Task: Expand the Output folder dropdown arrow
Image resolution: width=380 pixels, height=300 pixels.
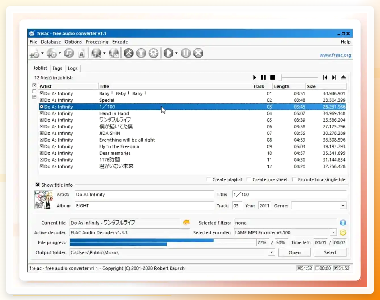Action: (x=272, y=252)
